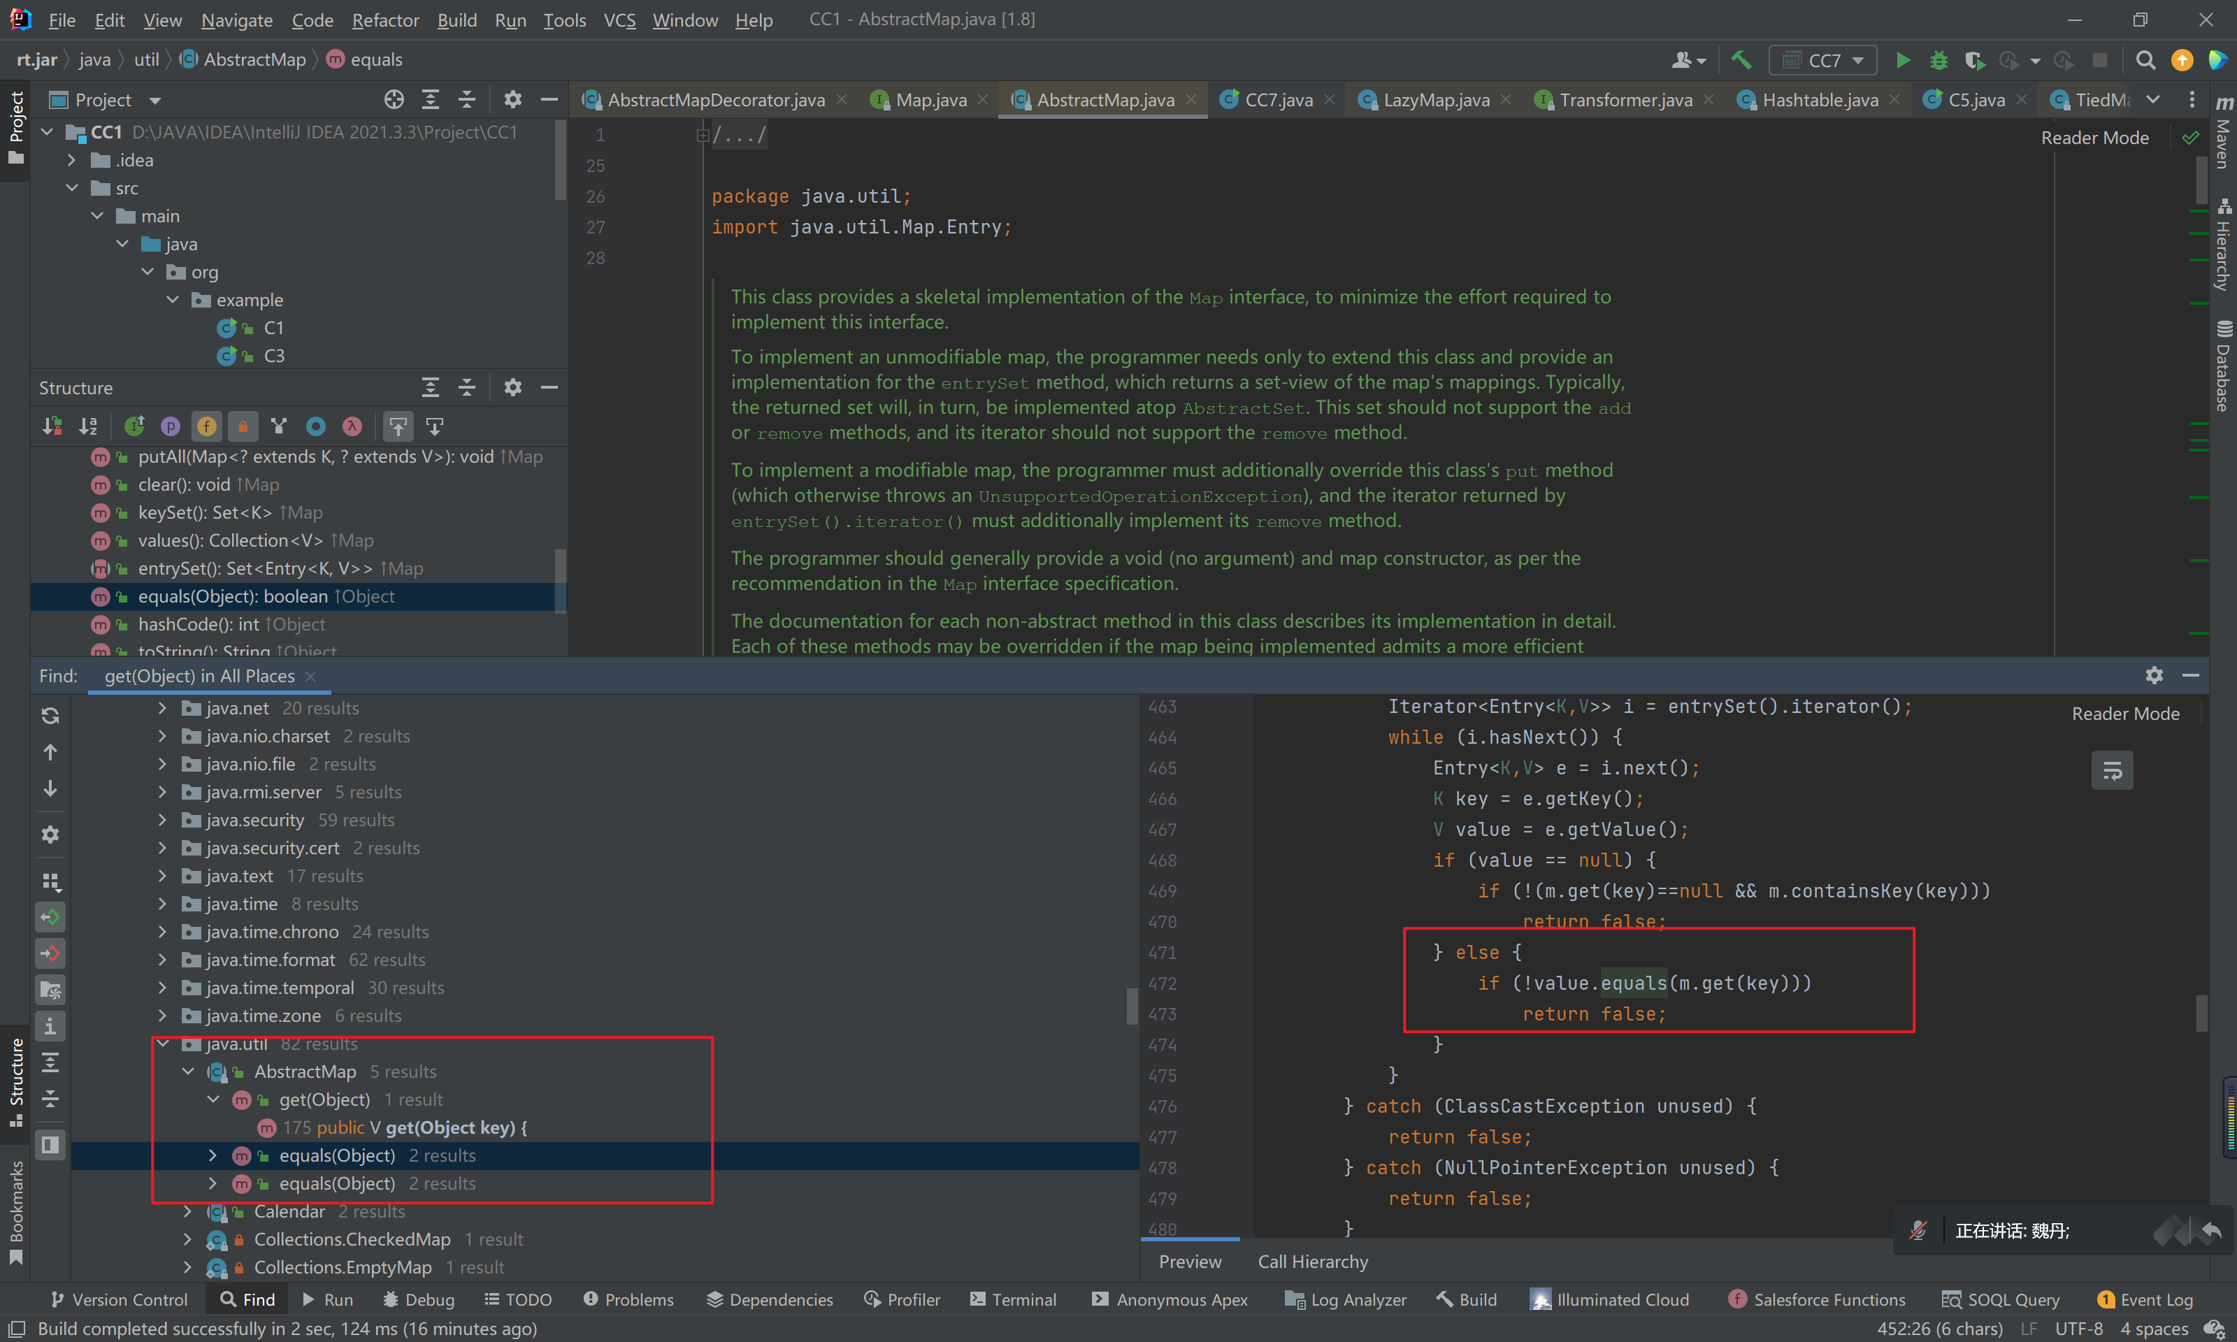Start debugging with the bug icon

click(x=1939, y=61)
